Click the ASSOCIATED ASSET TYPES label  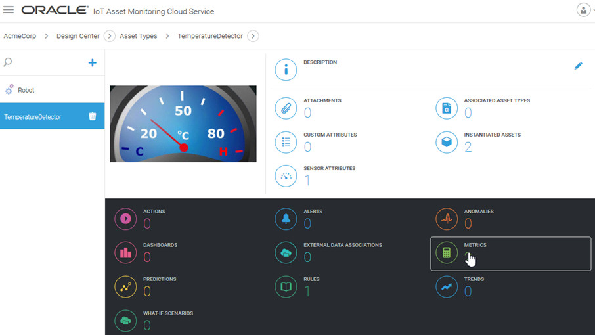click(x=496, y=100)
